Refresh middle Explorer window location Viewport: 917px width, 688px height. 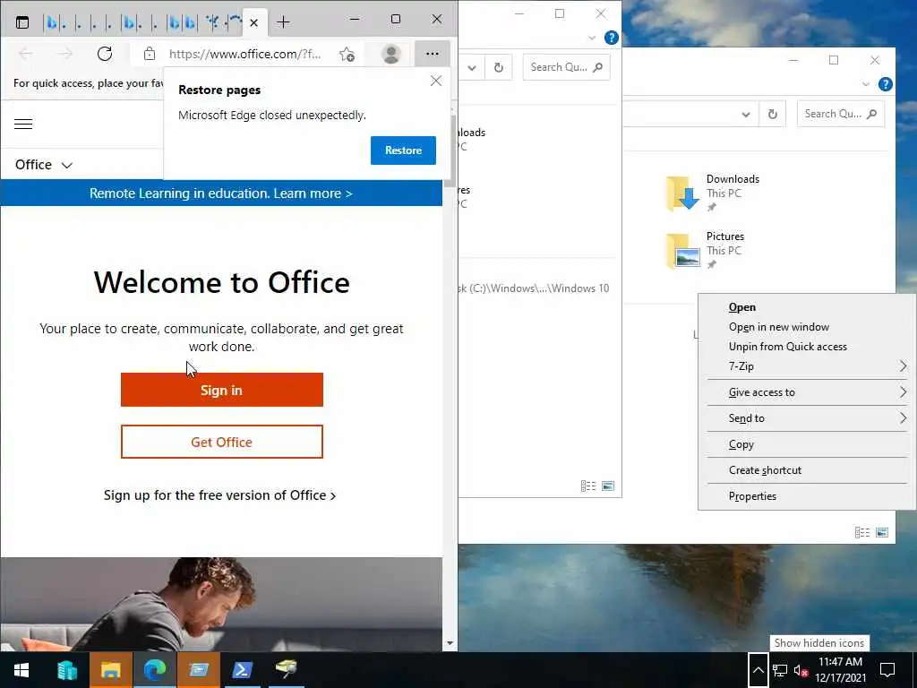(x=498, y=67)
